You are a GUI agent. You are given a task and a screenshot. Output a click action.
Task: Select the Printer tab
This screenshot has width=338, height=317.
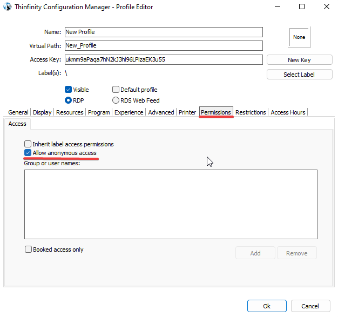[x=187, y=112]
